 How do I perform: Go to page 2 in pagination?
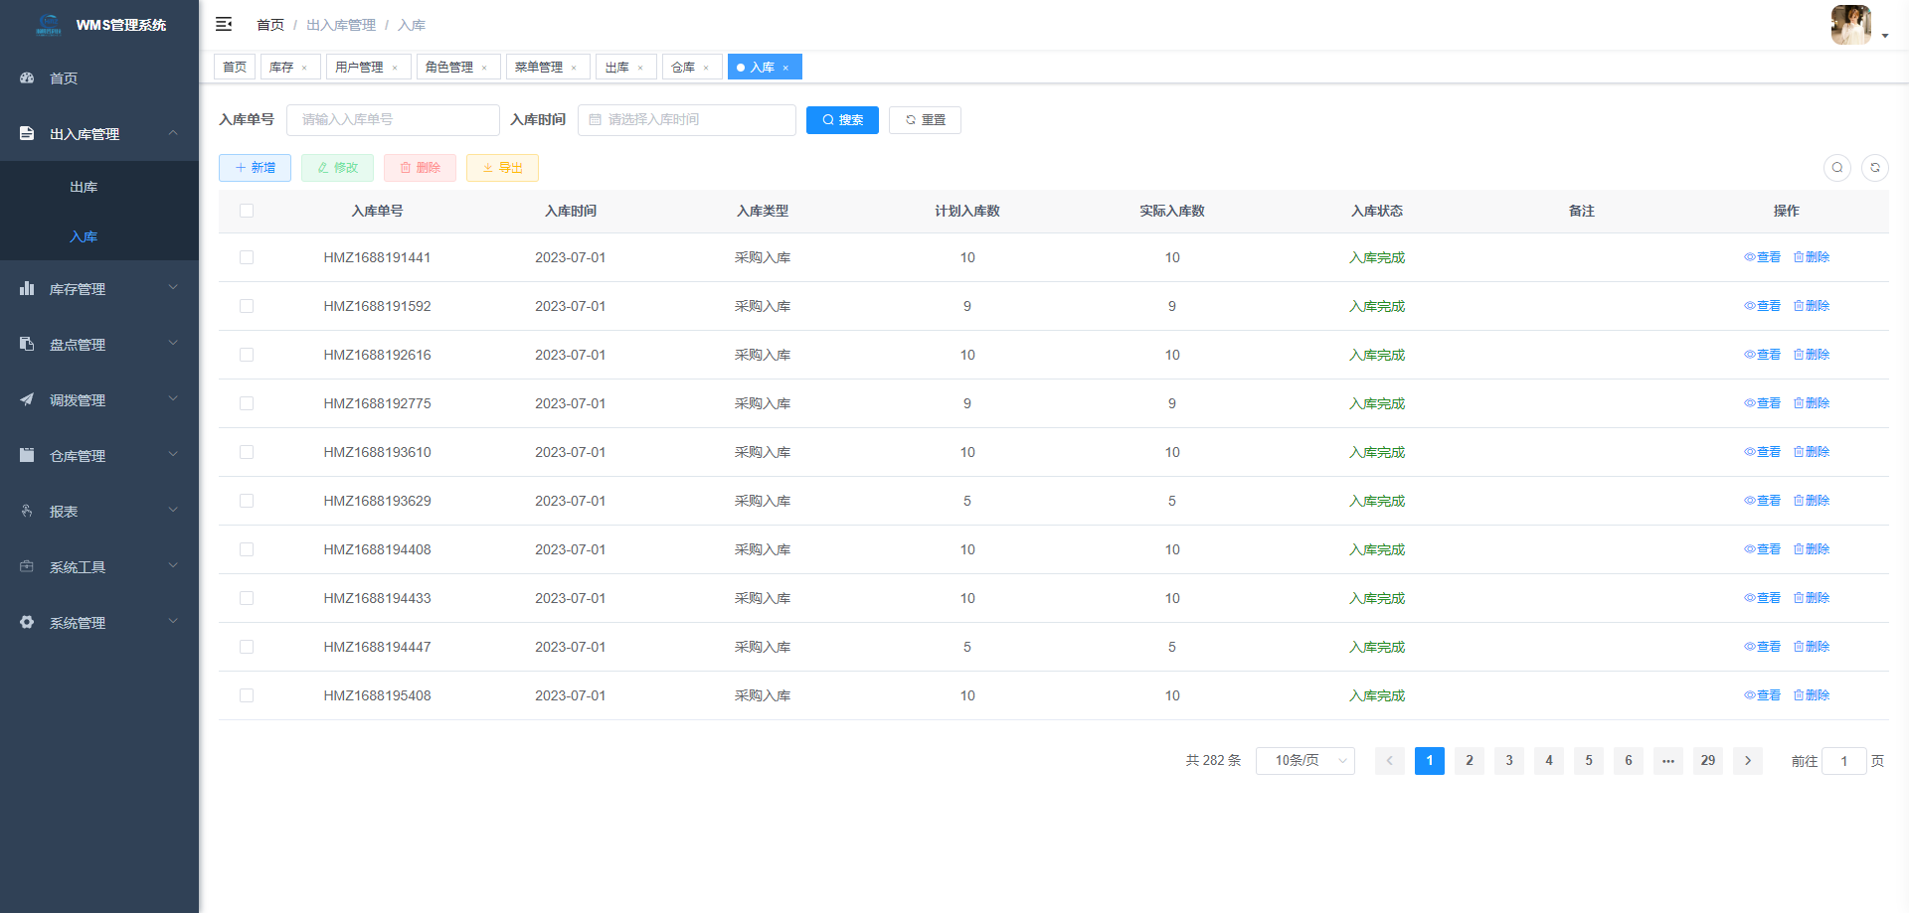1470,761
